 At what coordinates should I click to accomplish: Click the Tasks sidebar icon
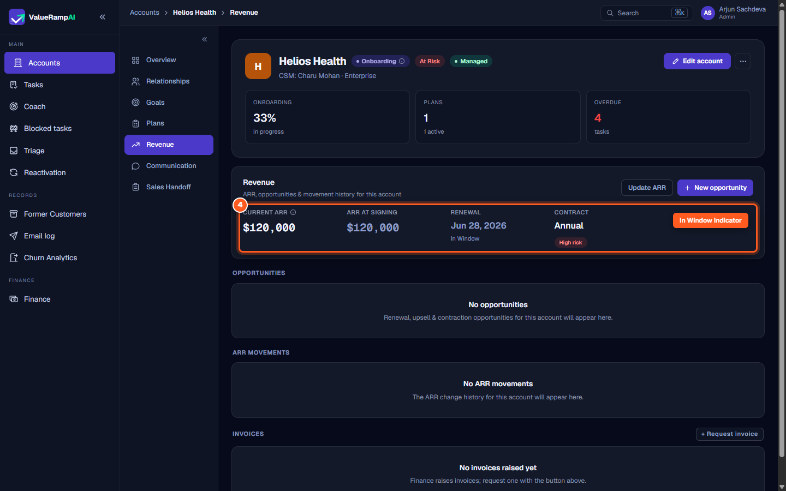(x=14, y=85)
